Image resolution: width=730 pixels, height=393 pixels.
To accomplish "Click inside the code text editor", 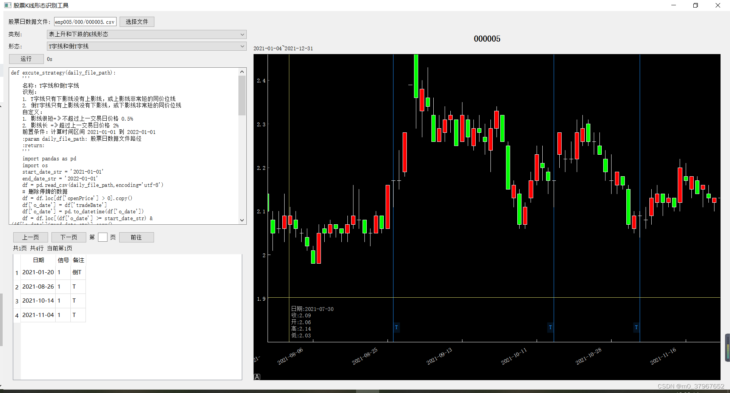I will (124, 146).
